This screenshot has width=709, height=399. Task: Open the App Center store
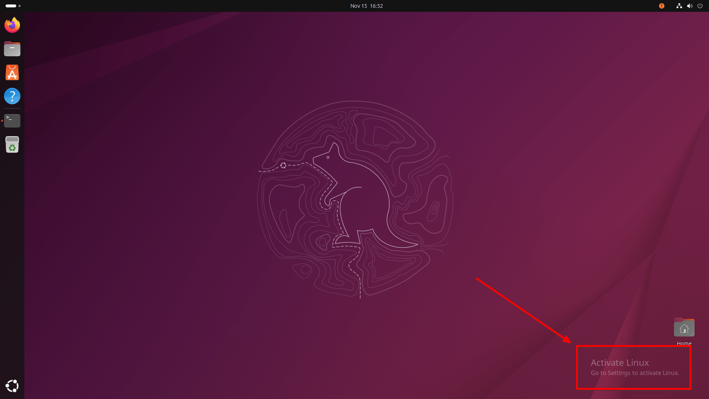pos(12,72)
